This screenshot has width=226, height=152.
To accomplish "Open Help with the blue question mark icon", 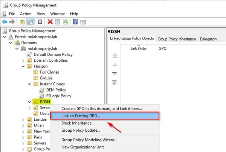I will [75, 22].
